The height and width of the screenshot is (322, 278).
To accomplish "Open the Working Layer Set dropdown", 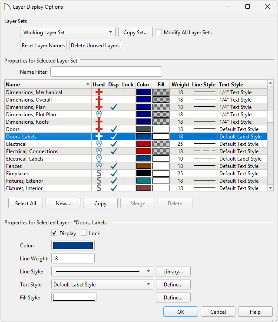I will (68, 32).
